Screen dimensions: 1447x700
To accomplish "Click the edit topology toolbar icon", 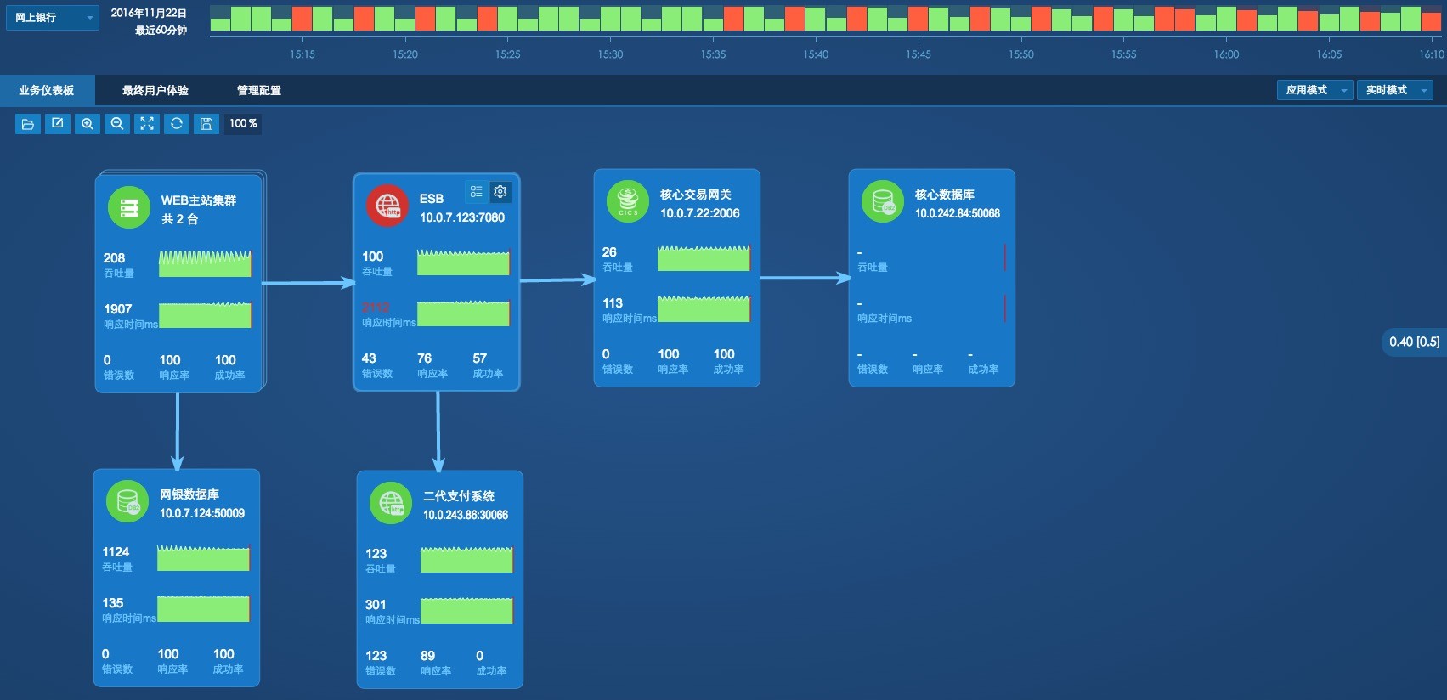I will click(58, 124).
